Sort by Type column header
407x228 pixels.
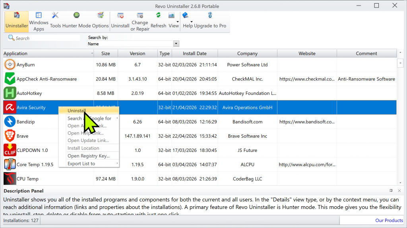(165, 54)
